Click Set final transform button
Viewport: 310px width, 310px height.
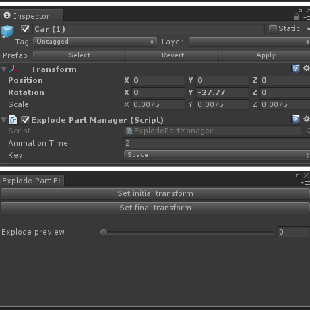point(155,208)
